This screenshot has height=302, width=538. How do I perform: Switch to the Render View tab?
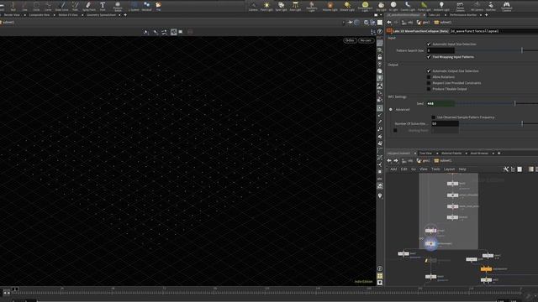(12, 15)
